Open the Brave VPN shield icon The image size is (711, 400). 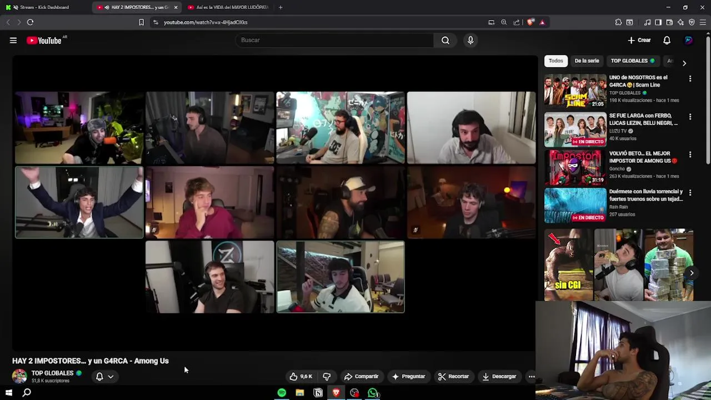point(692,22)
